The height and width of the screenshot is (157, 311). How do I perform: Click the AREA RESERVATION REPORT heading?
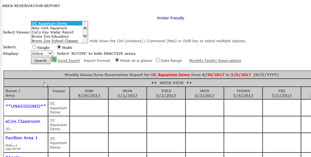tap(31, 6)
